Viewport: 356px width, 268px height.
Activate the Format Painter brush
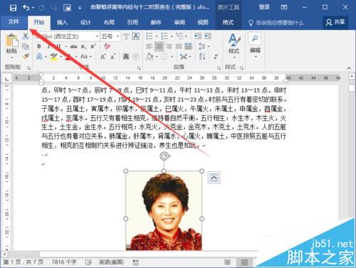click(x=26, y=56)
